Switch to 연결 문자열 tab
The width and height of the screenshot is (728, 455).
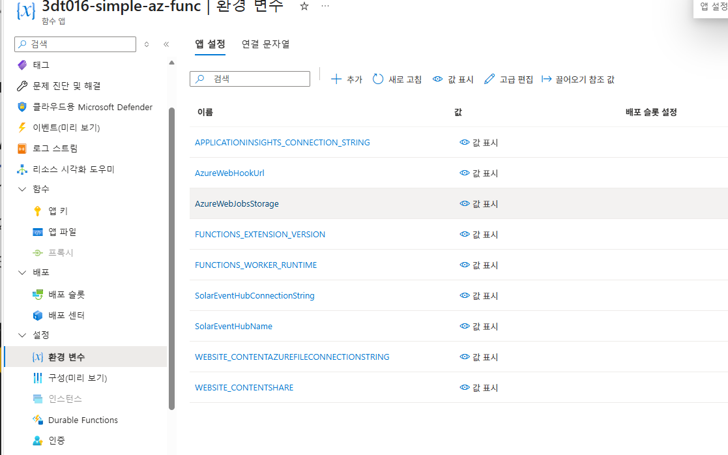(265, 44)
